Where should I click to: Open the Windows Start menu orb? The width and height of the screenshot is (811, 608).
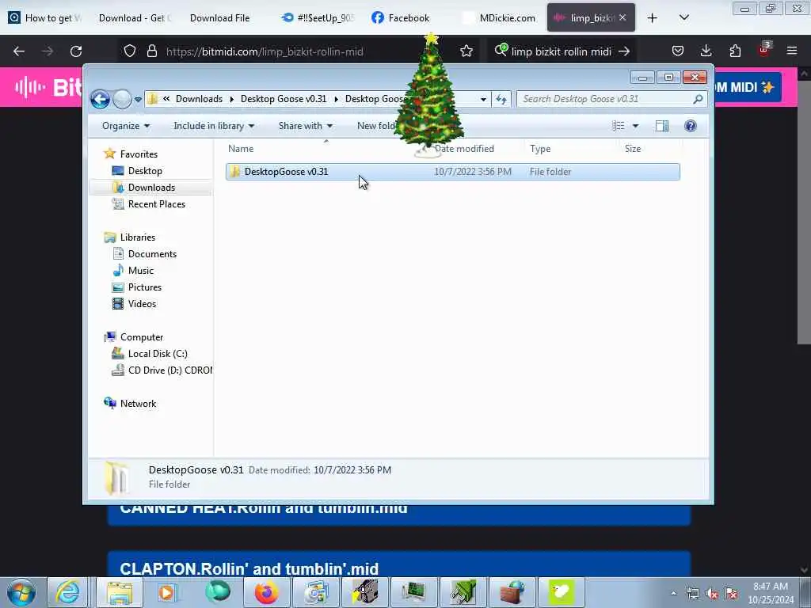point(21,592)
